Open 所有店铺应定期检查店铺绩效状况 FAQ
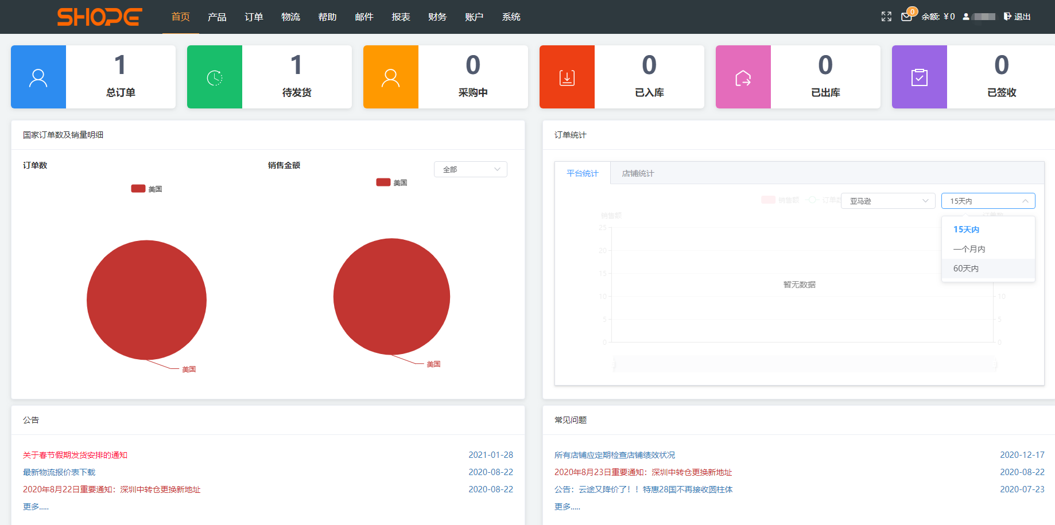 pyautogui.click(x=615, y=455)
